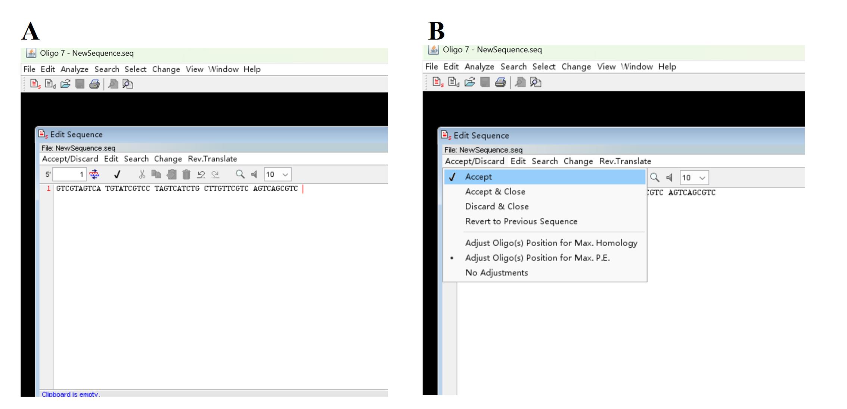The height and width of the screenshot is (409, 847).
Task: Select Discard & Close menu entry
Action: tap(497, 207)
